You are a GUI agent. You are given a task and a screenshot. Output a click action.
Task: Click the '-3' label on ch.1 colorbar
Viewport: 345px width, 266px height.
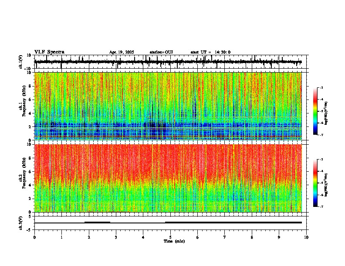[x=321, y=87]
